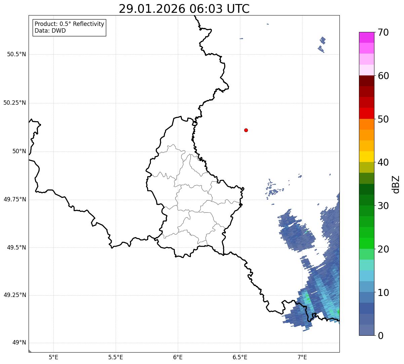
Task: Pick the bright yellow swatch just above 40
Action: (x=366, y=157)
